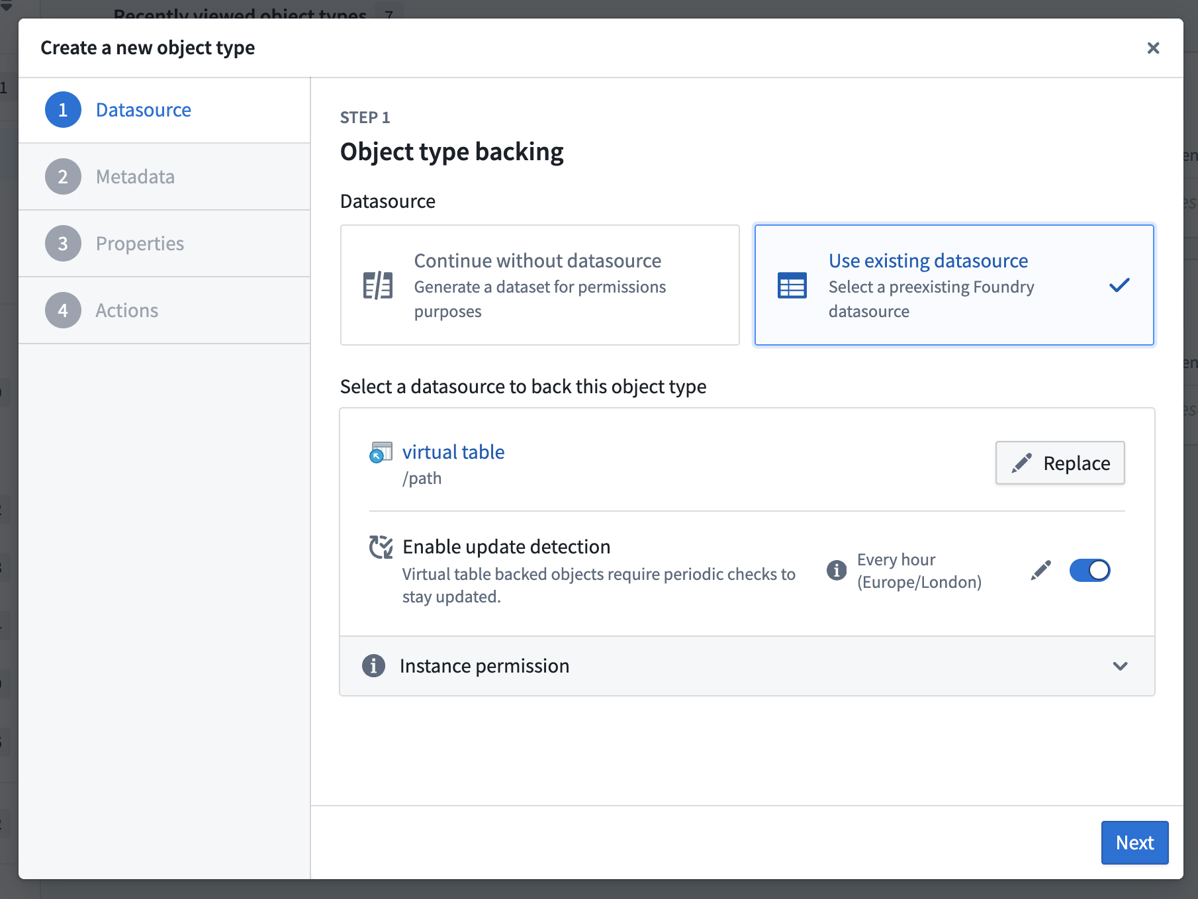
Task: Click the info icon beside Instance permission
Action: [x=373, y=666]
